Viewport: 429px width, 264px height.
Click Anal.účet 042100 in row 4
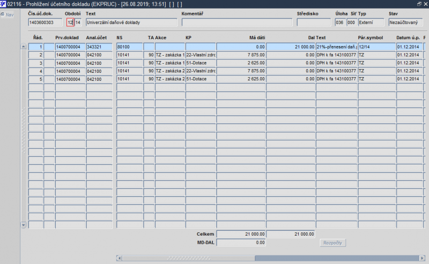[99, 71]
